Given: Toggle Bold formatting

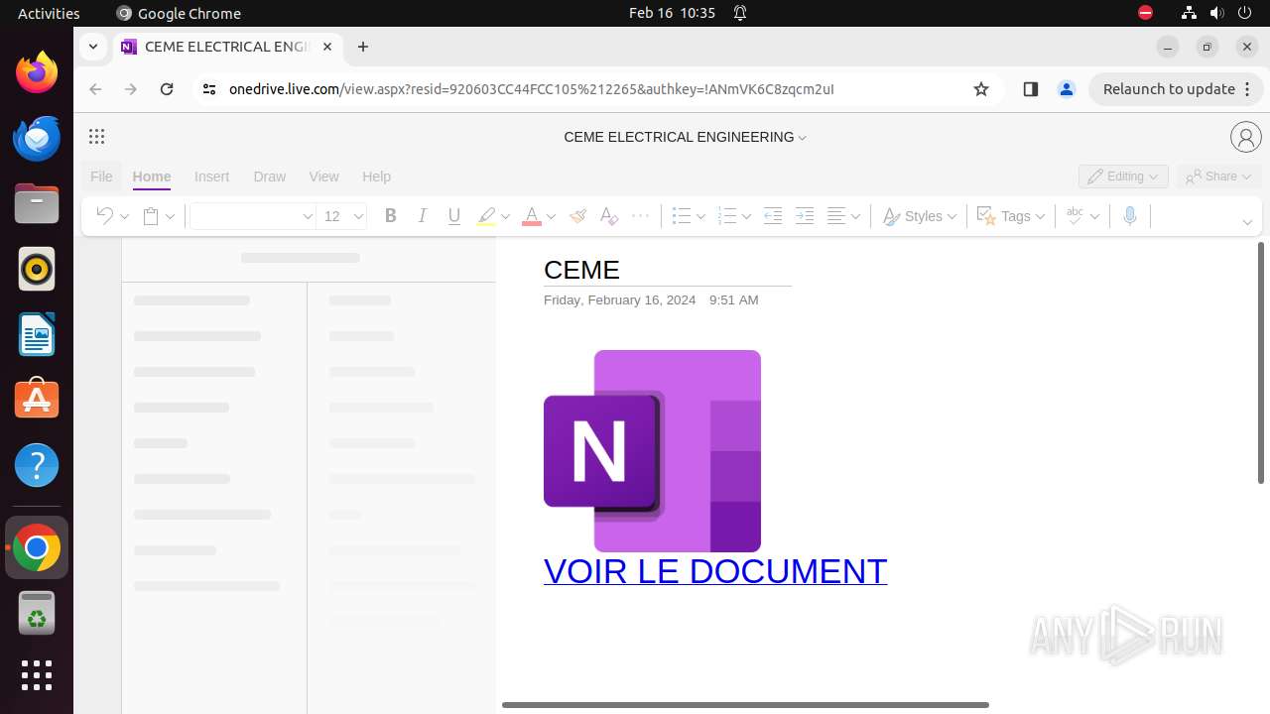Looking at the screenshot, I should 390,216.
